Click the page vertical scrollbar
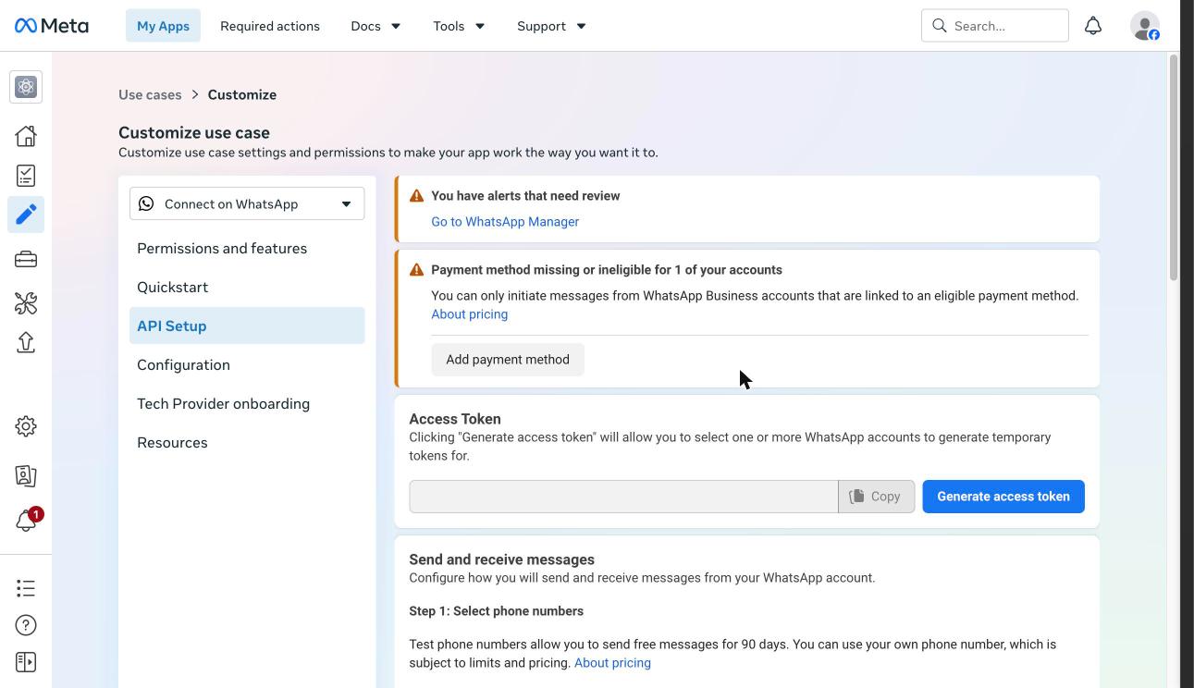This screenshot has height=688, width=1194. tap(1174, 167)
